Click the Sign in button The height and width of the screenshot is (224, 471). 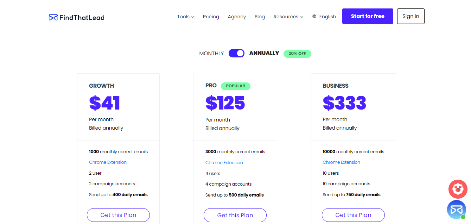coord(410,16)
